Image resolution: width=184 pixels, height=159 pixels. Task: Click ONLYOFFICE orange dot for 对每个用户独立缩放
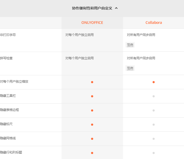[92, 82]
